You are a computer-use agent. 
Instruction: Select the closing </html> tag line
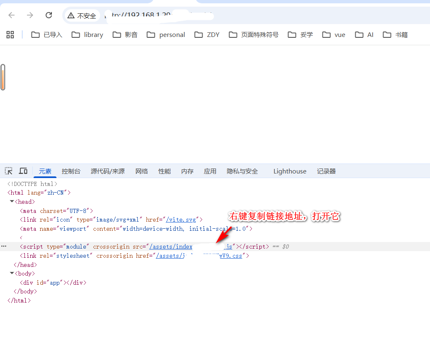point(19,300)
